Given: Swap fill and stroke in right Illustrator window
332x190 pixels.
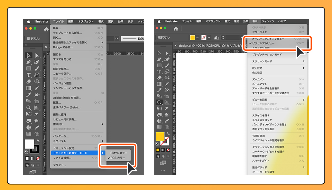Looking at the screenshot, I should [168, 133].
